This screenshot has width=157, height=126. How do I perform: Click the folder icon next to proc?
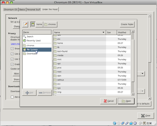(55, 68)
